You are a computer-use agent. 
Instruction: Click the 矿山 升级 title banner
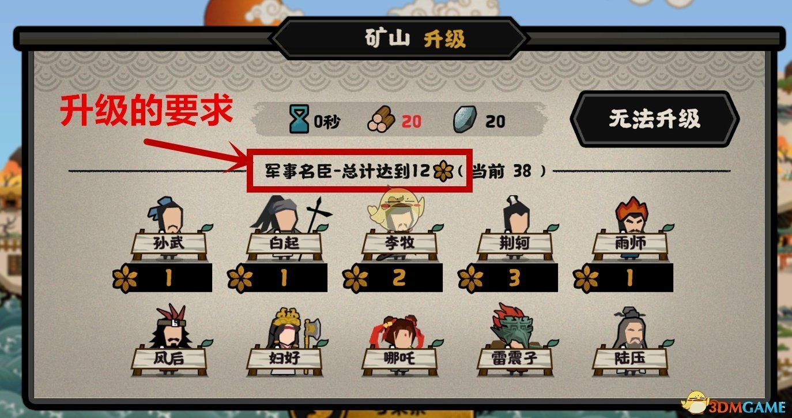399,39
